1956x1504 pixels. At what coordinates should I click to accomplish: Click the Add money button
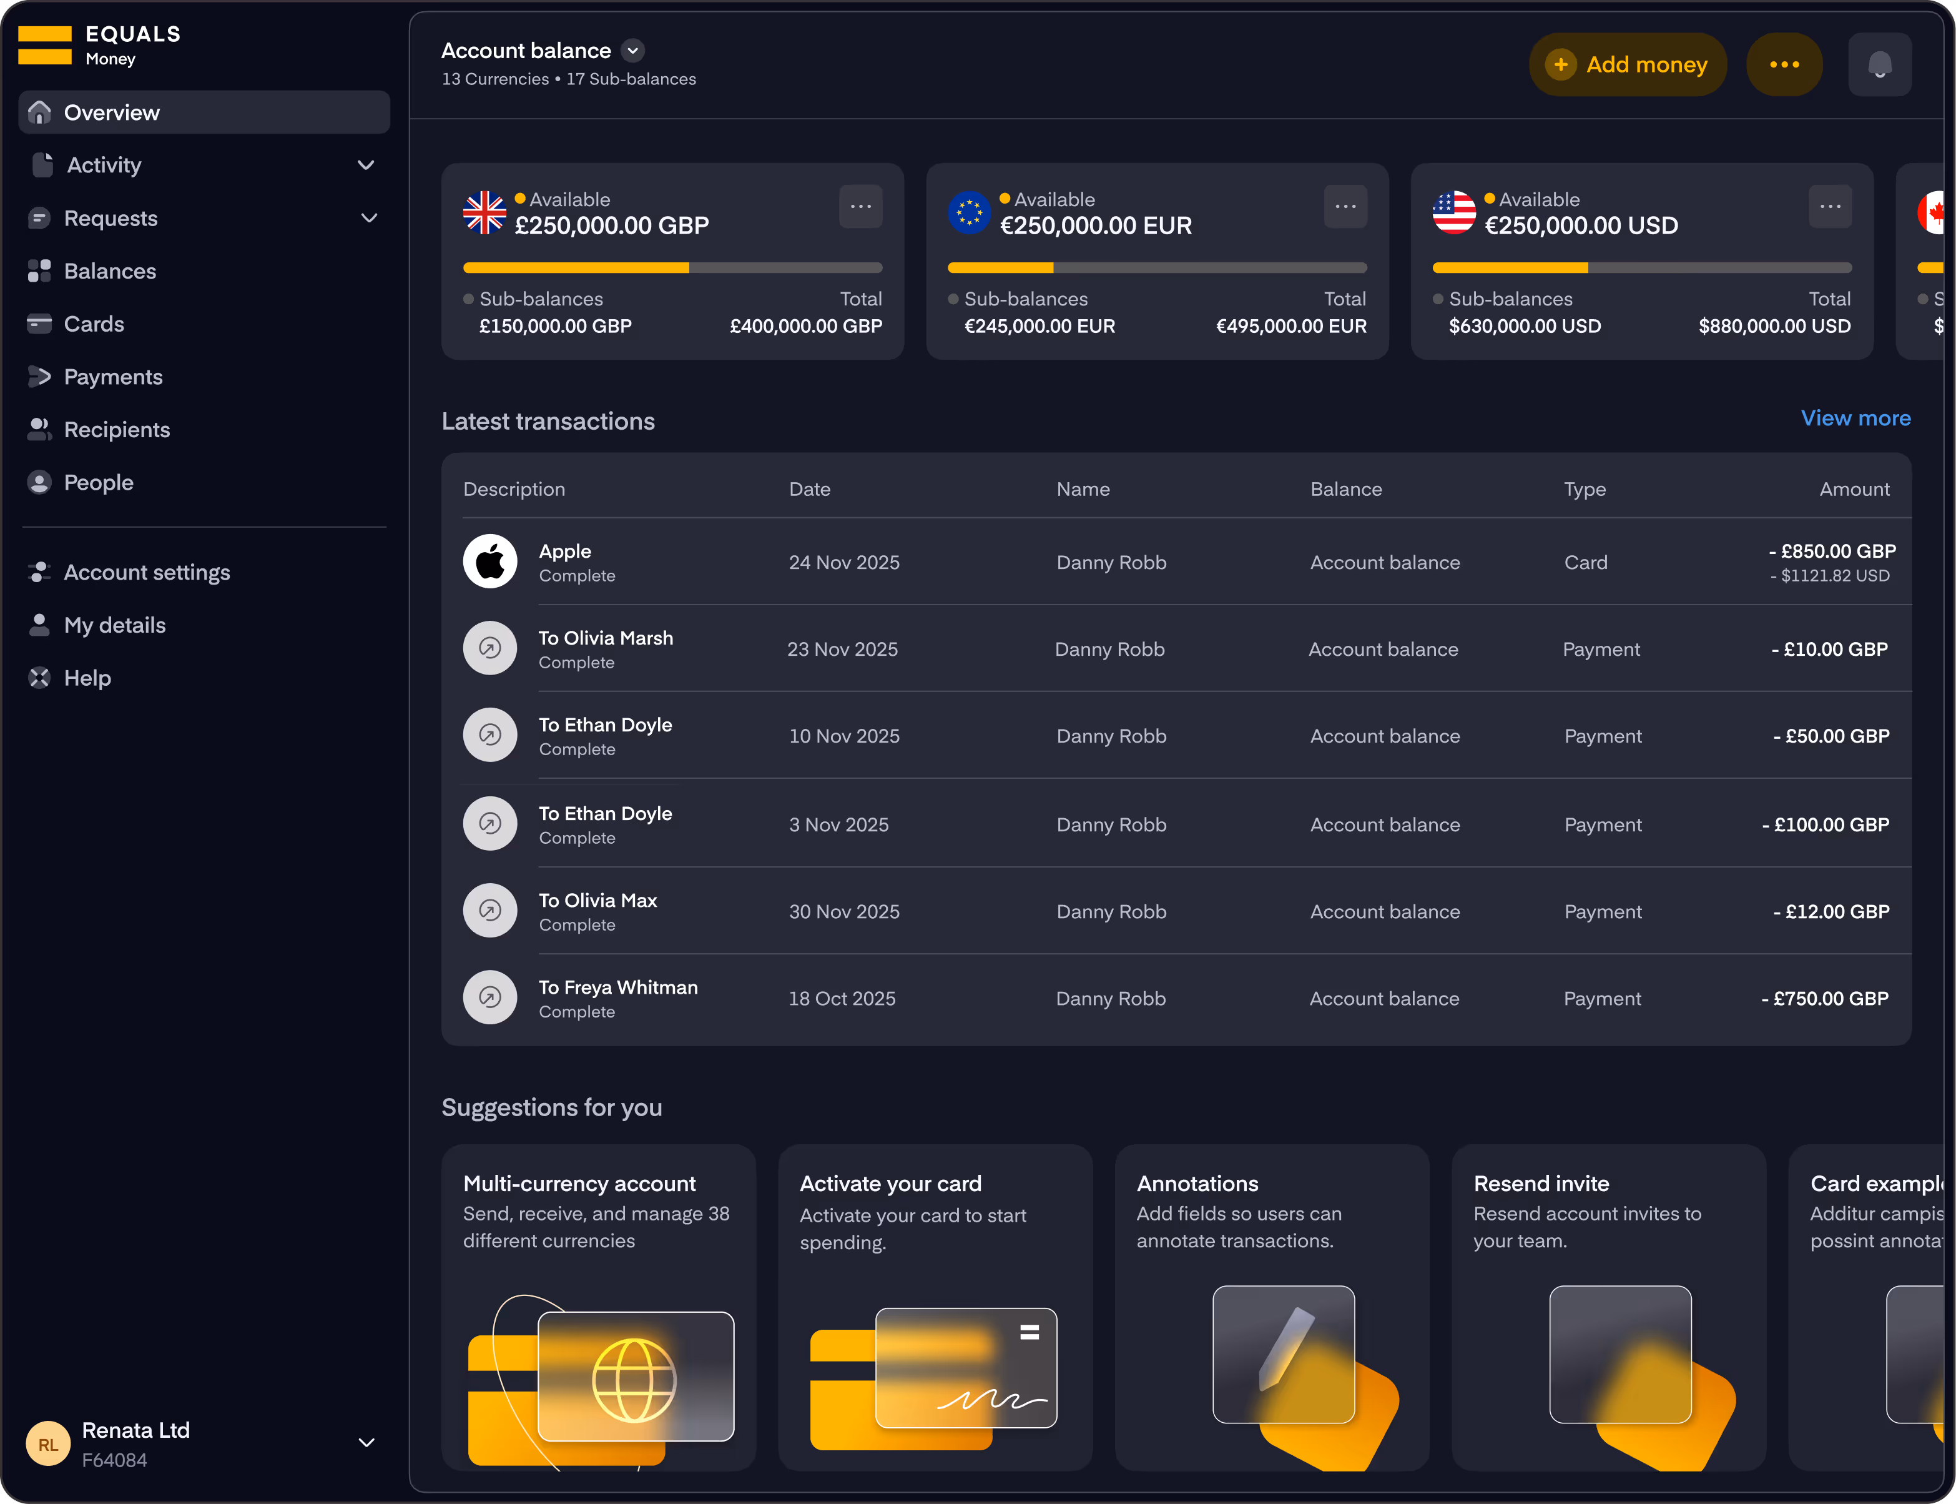(1627, 64)
